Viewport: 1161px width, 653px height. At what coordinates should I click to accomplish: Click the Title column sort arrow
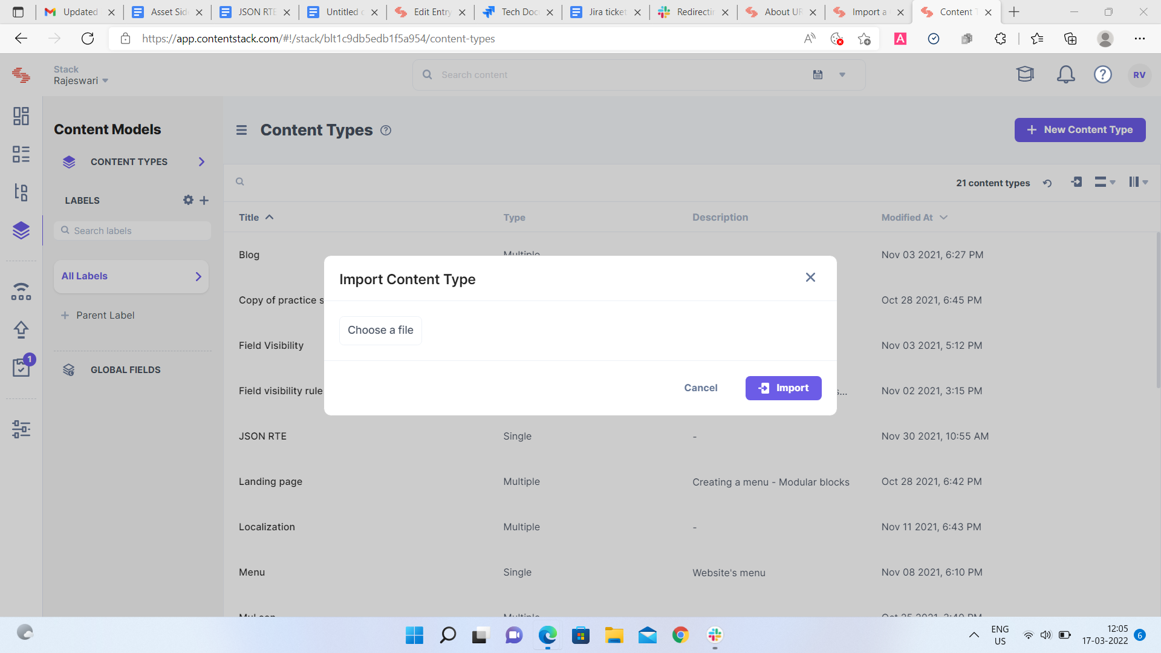(x=270, y=217)
